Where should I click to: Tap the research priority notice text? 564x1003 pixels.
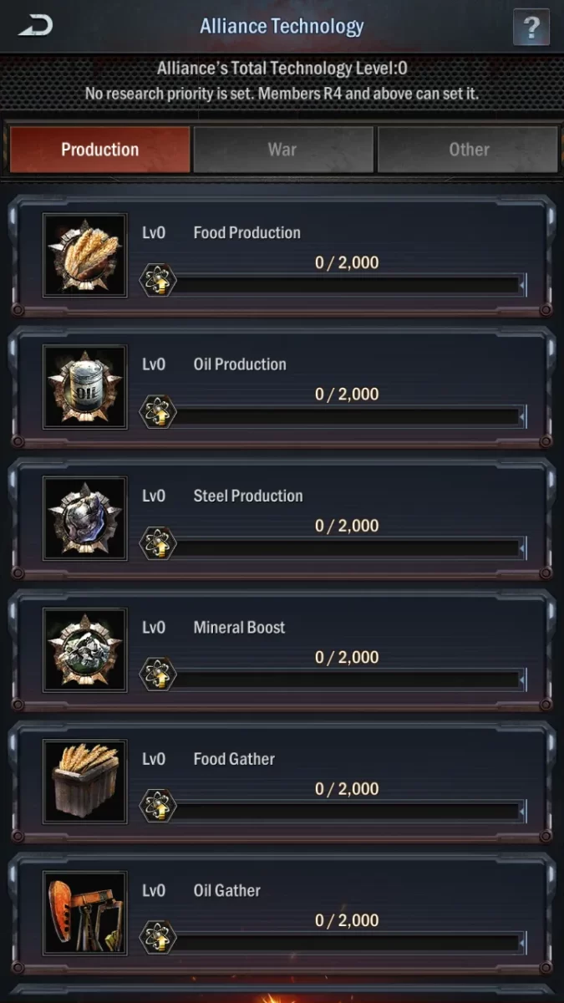[x=282, y=93]
